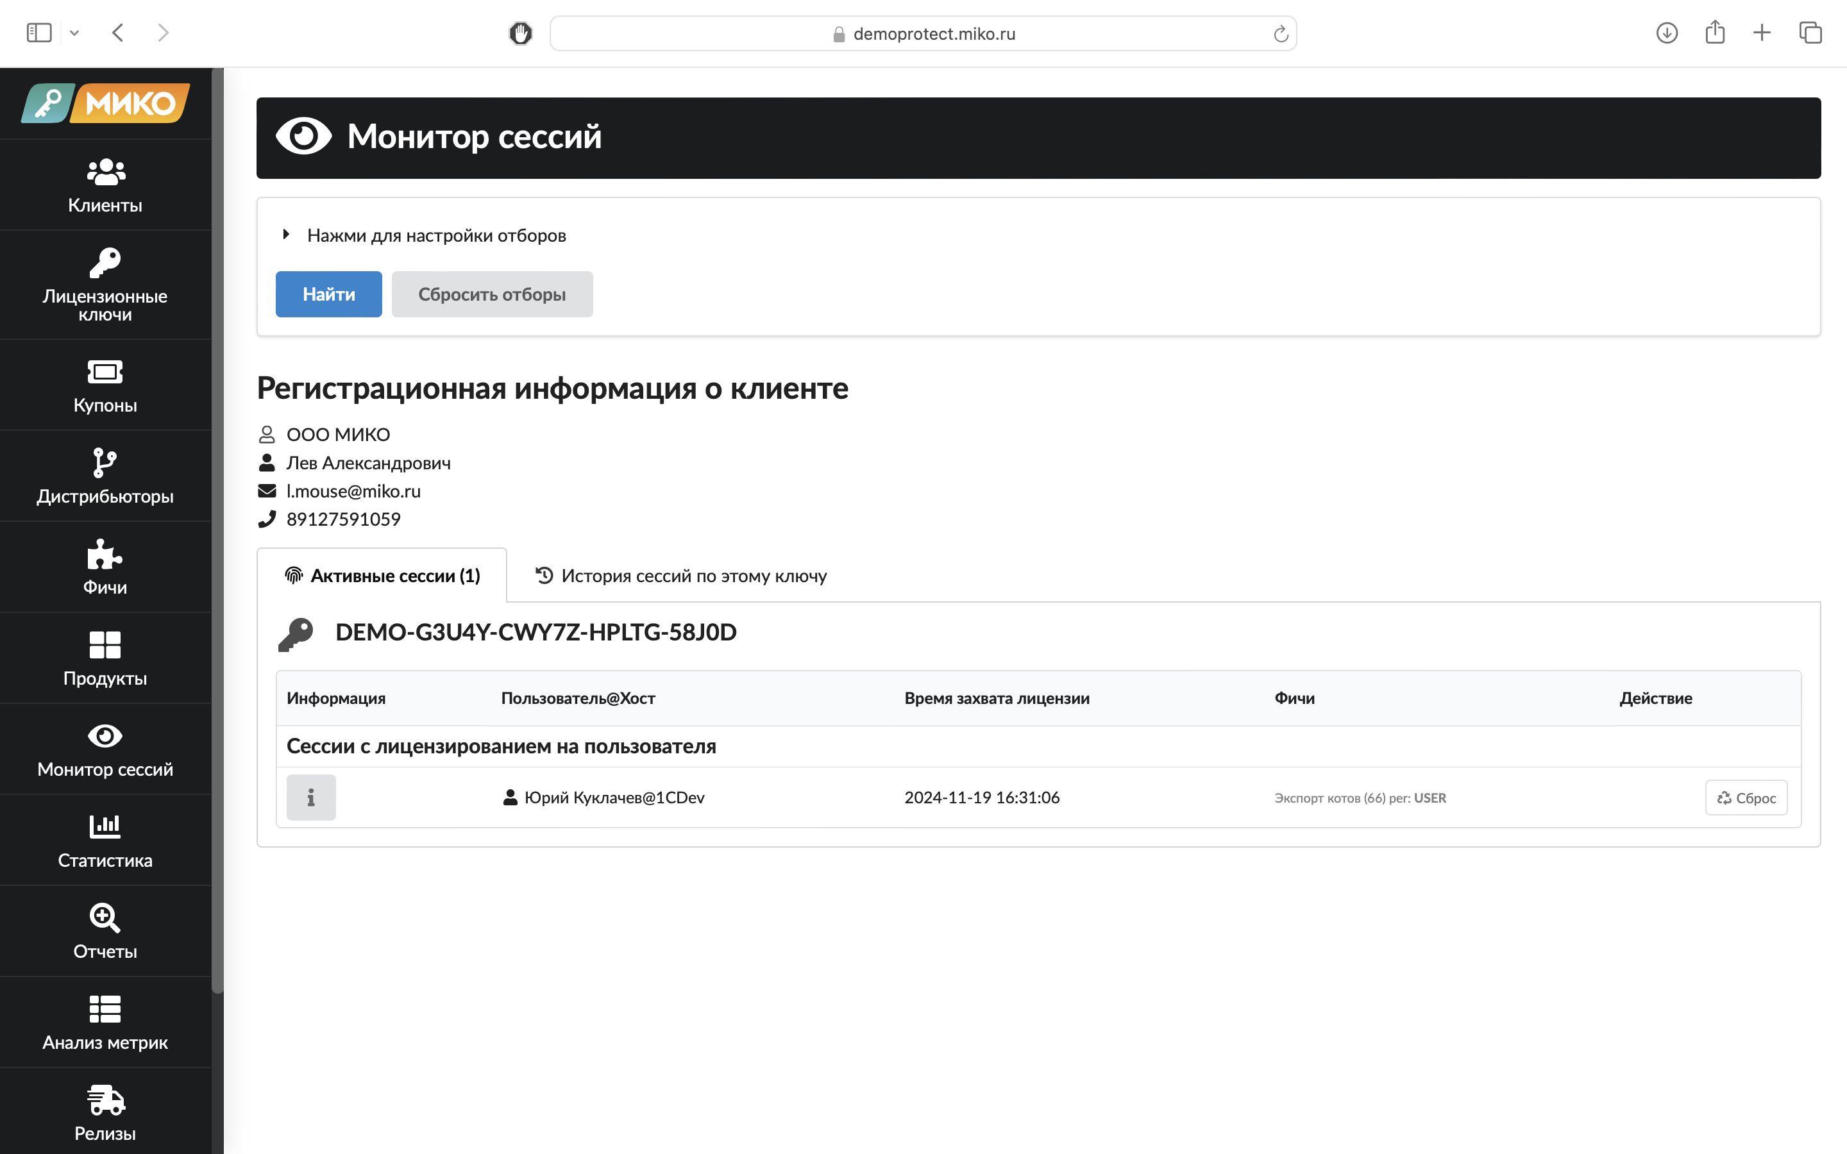The width and height of the screenshot is (1847, 1154).
Task: Reload the page in the address bar
Action: click(1281, 33)
